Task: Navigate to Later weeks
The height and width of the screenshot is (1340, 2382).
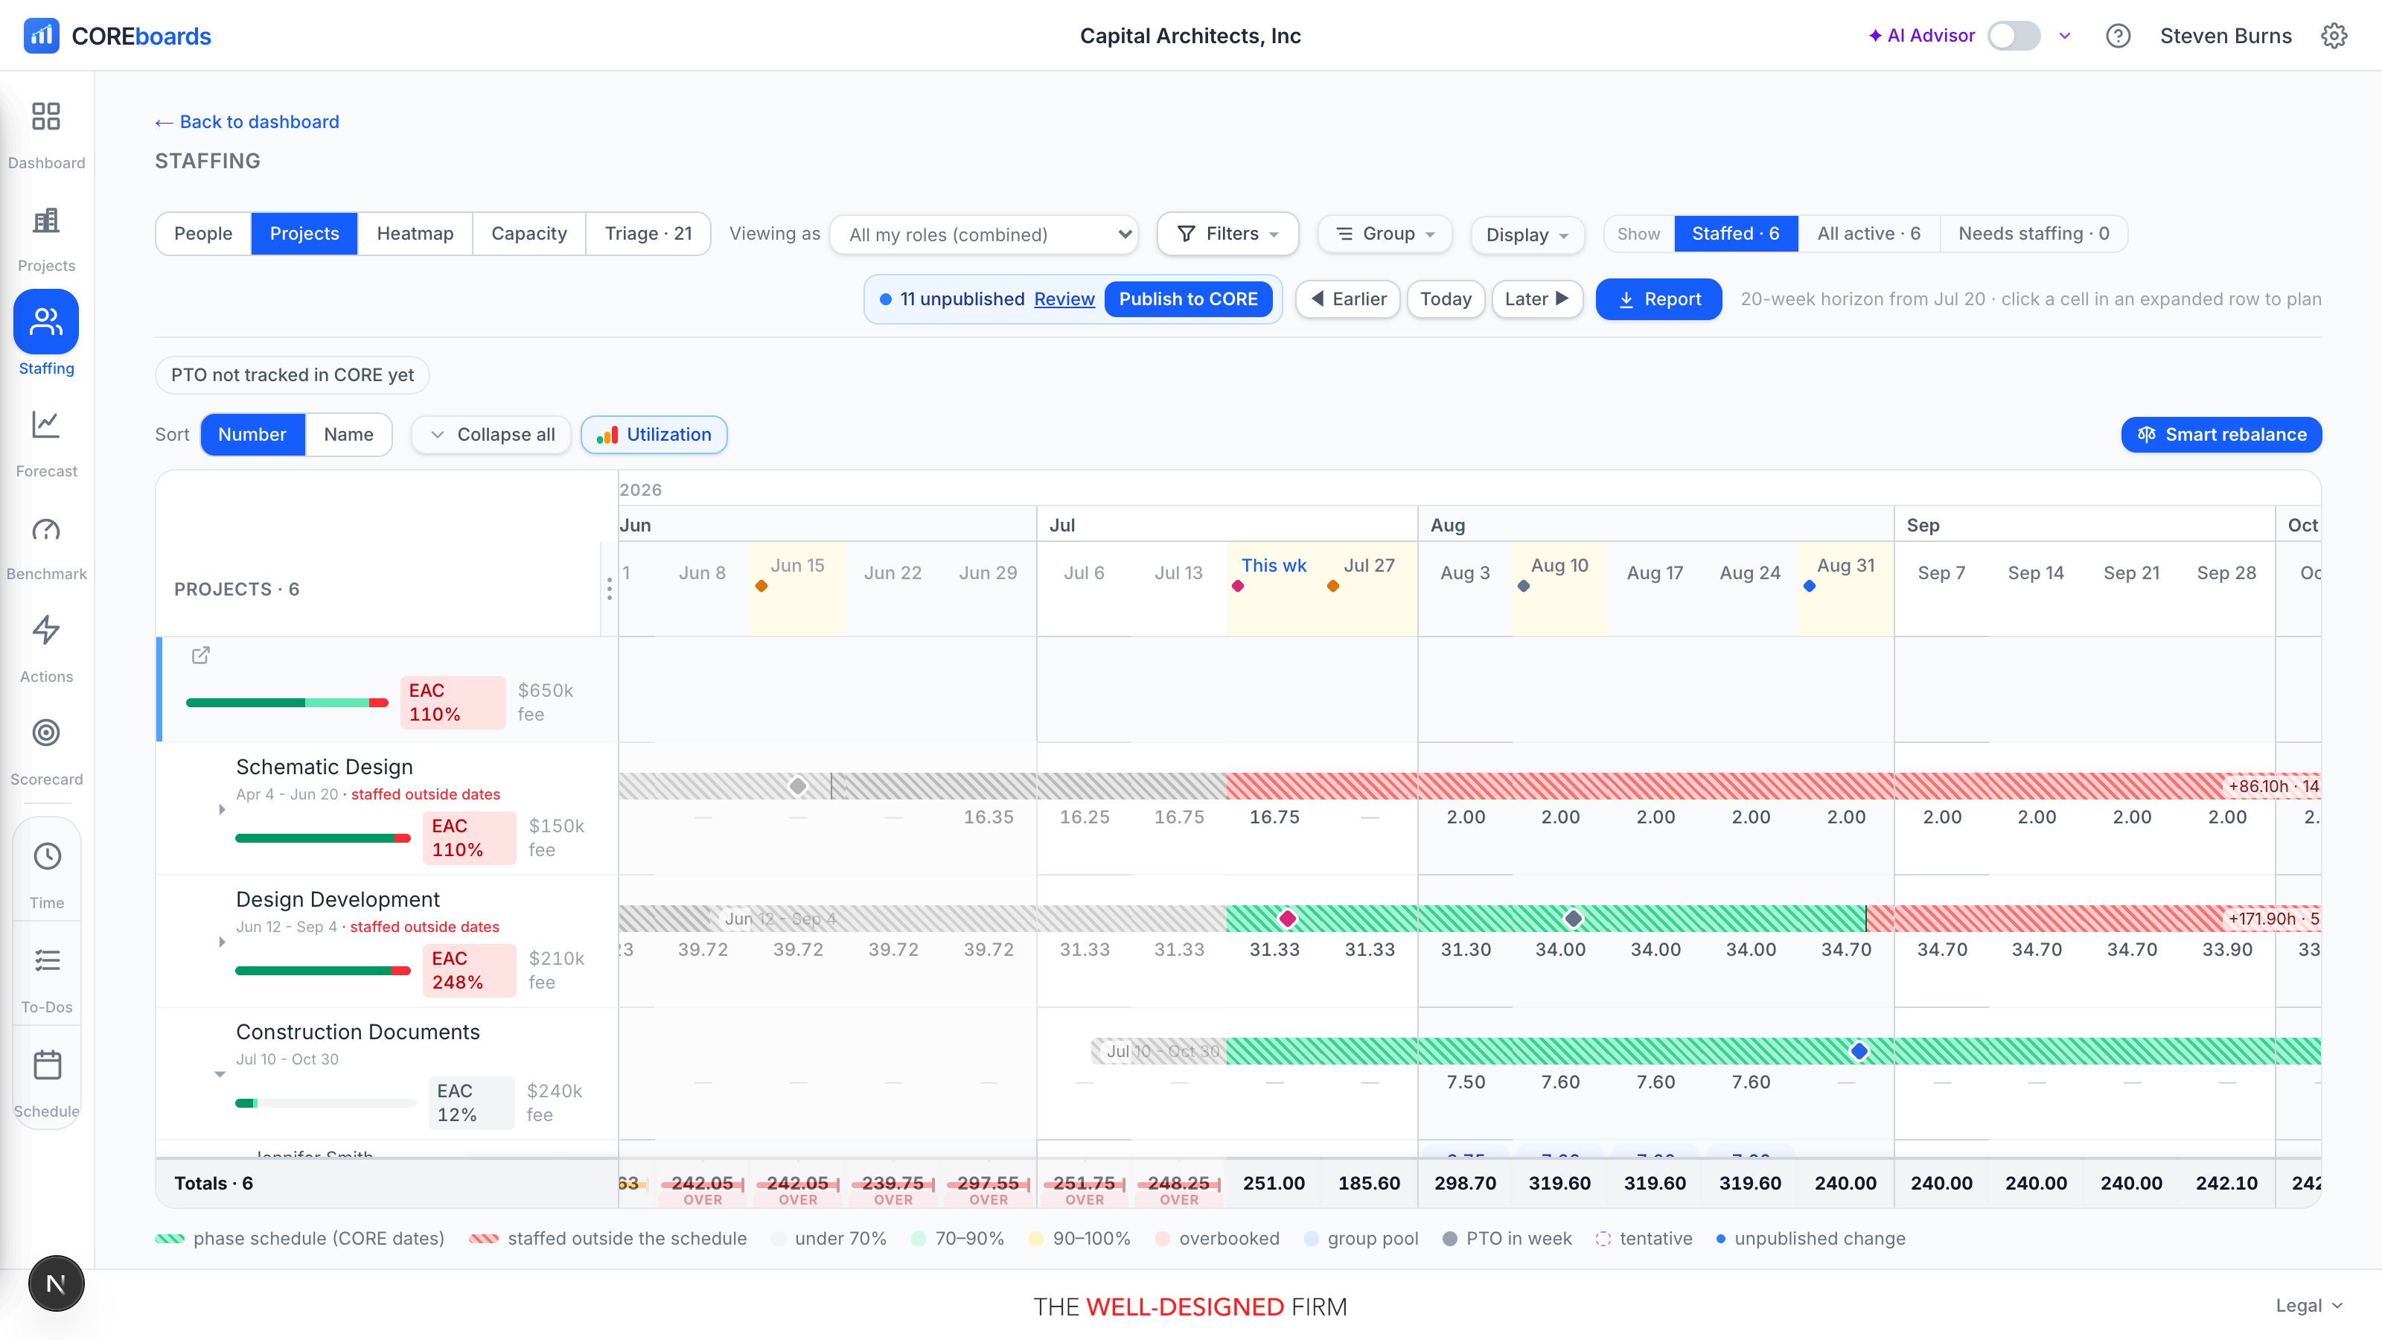Action: pos(1537,299)
